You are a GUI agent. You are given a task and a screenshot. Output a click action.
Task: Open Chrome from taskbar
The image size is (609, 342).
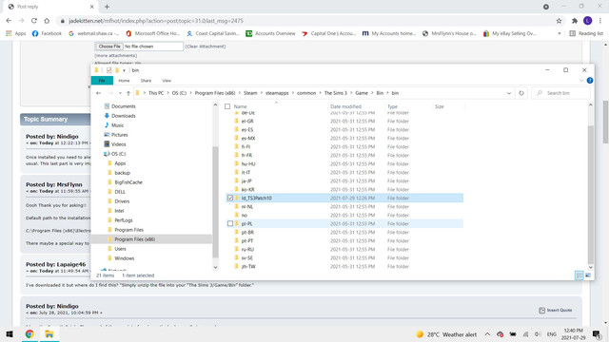29,333
